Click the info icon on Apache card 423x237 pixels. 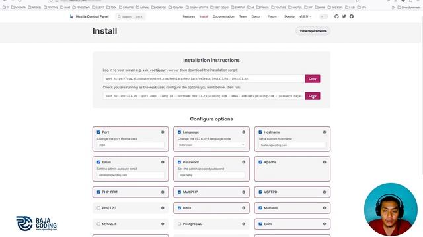[x=325, y=162]
